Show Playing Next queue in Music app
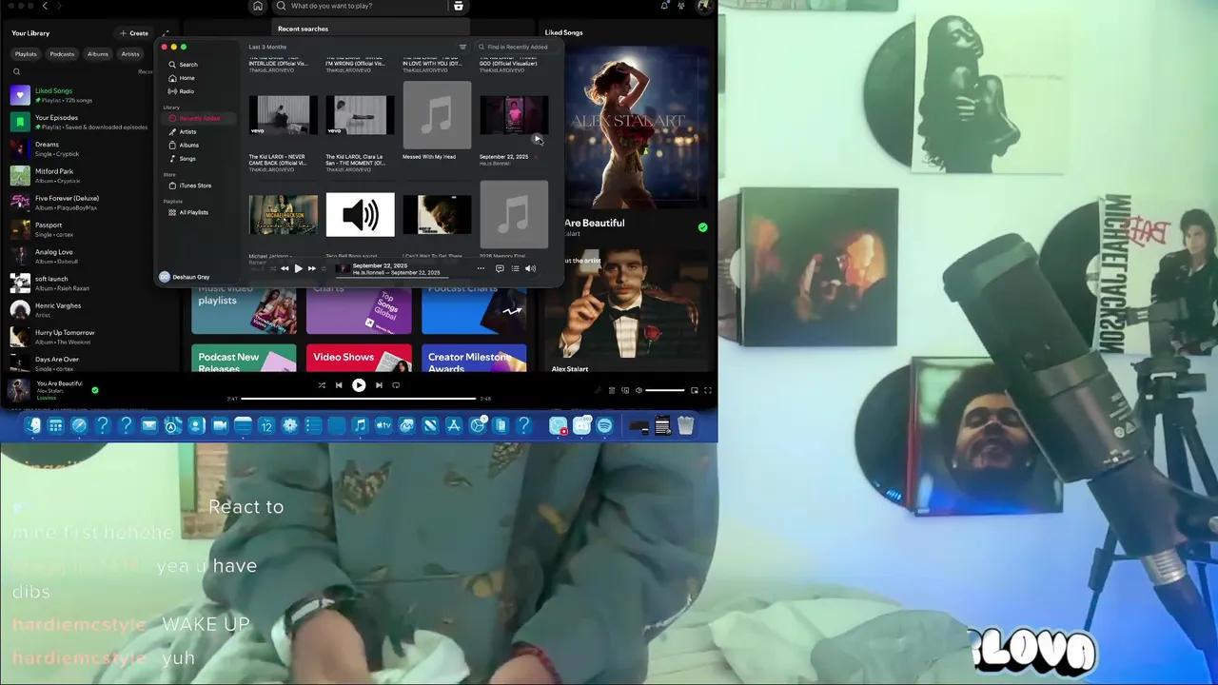 515,268
